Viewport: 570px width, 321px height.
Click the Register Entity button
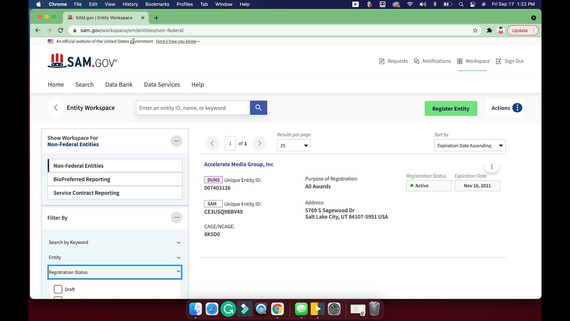click(x=451, y=108)
